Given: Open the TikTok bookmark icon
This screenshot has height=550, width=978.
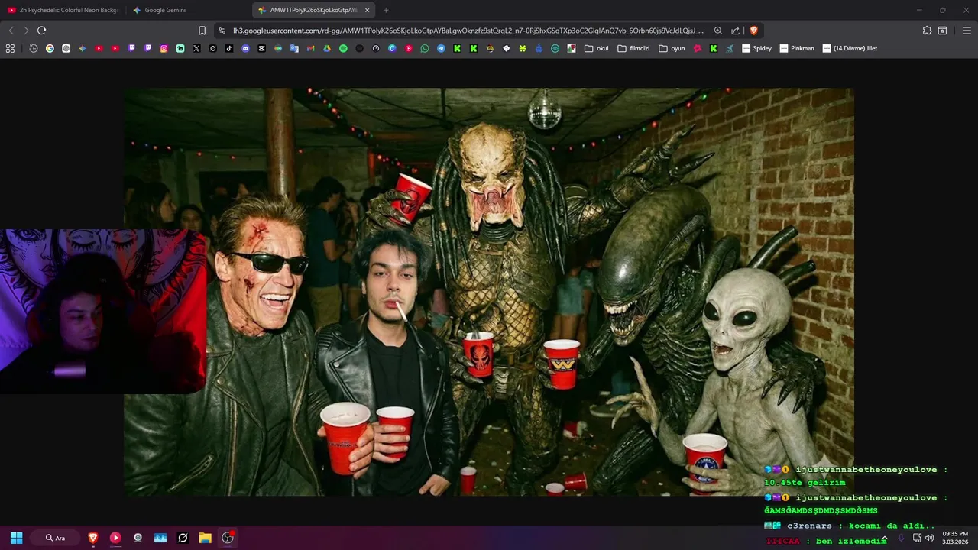Looking at the screenshot, I should 228,48.
